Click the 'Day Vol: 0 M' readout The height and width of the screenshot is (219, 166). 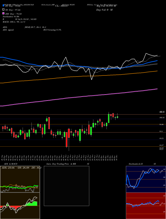(104, 10)
